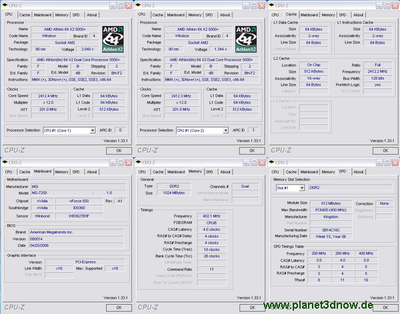Open the Processor Selection dropdown showing Core 2
The height and width of the screenshot is (314, 400).
tap(225, 131)
